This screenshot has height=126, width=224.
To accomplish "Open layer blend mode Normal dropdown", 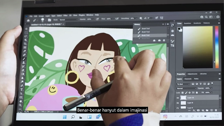I will point(187,89).
